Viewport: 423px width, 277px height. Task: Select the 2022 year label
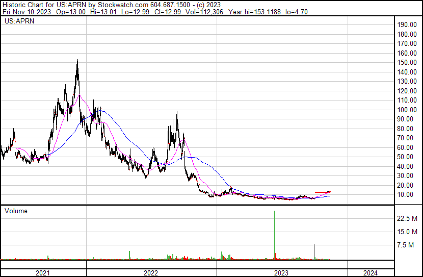point(150,273)
